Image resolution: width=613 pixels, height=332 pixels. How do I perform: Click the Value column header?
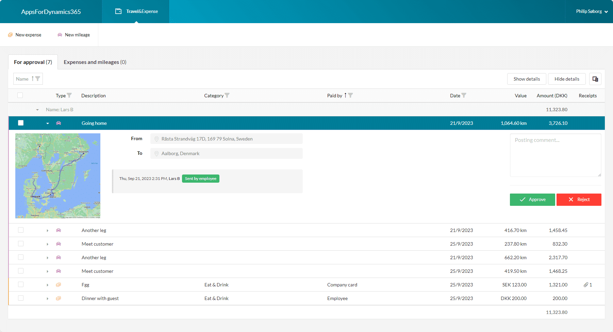[520, 96]
